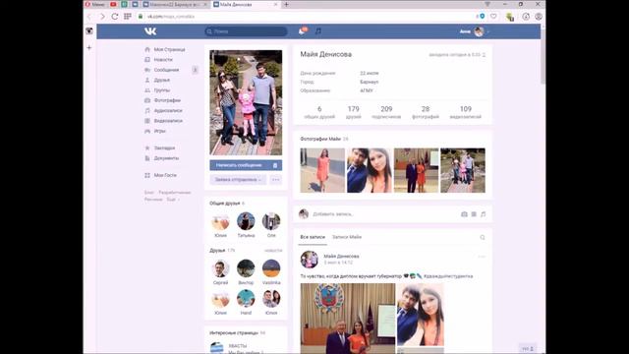
Task: Click the browser downloads icon
Action: (526, 17)
